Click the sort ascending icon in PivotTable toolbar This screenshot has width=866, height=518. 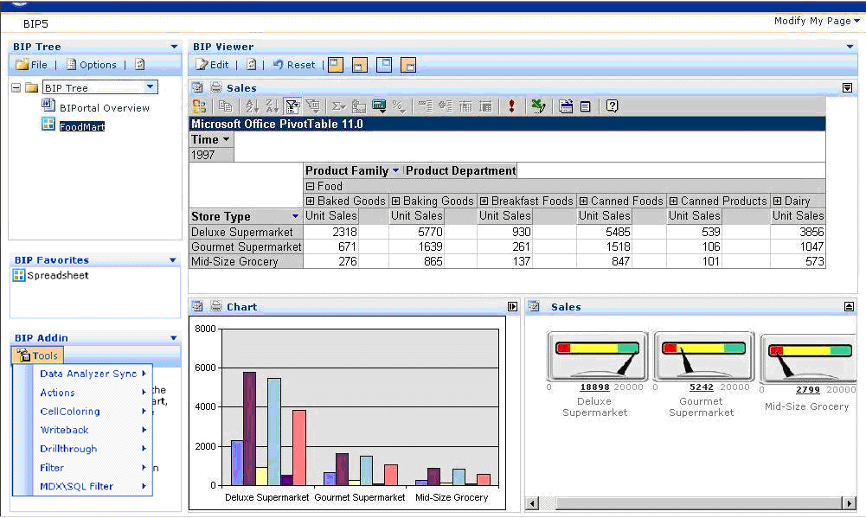pyautogui.click(x=252, y=106)
